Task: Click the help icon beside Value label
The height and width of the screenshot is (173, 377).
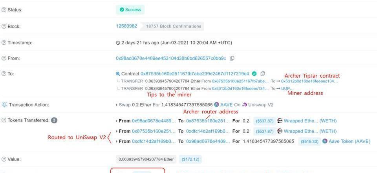Action: (4, 159)
